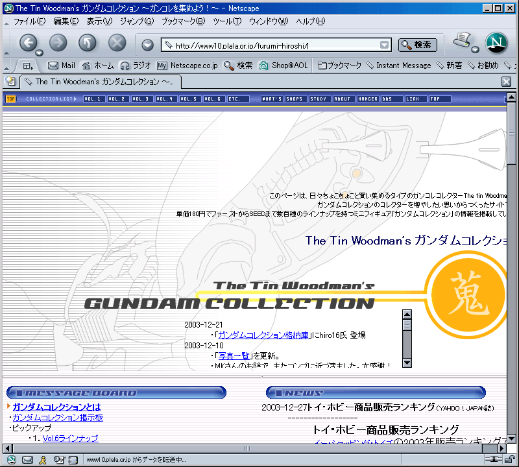
Task: Click the round dropdown button left of the URL bar
Action: coord(148,45)
